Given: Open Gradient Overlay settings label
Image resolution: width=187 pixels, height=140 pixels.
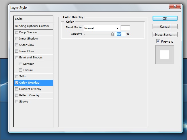Looking at the screenshot, I should coord(30,89).
